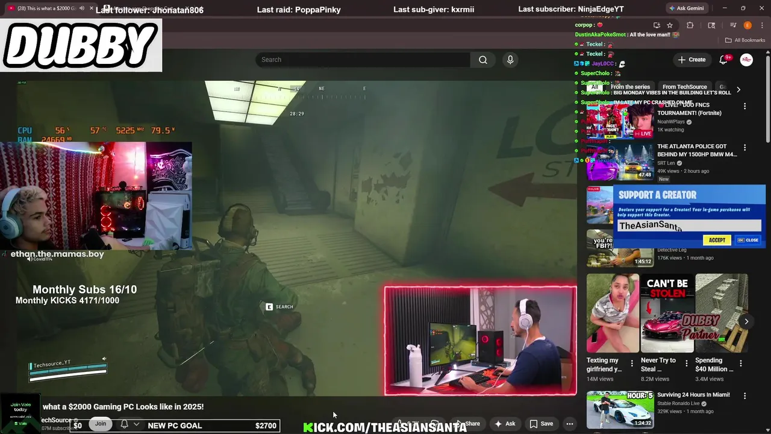Click the YouTube page vertical scrollbar
771x434 pixels.
(768, 99)
